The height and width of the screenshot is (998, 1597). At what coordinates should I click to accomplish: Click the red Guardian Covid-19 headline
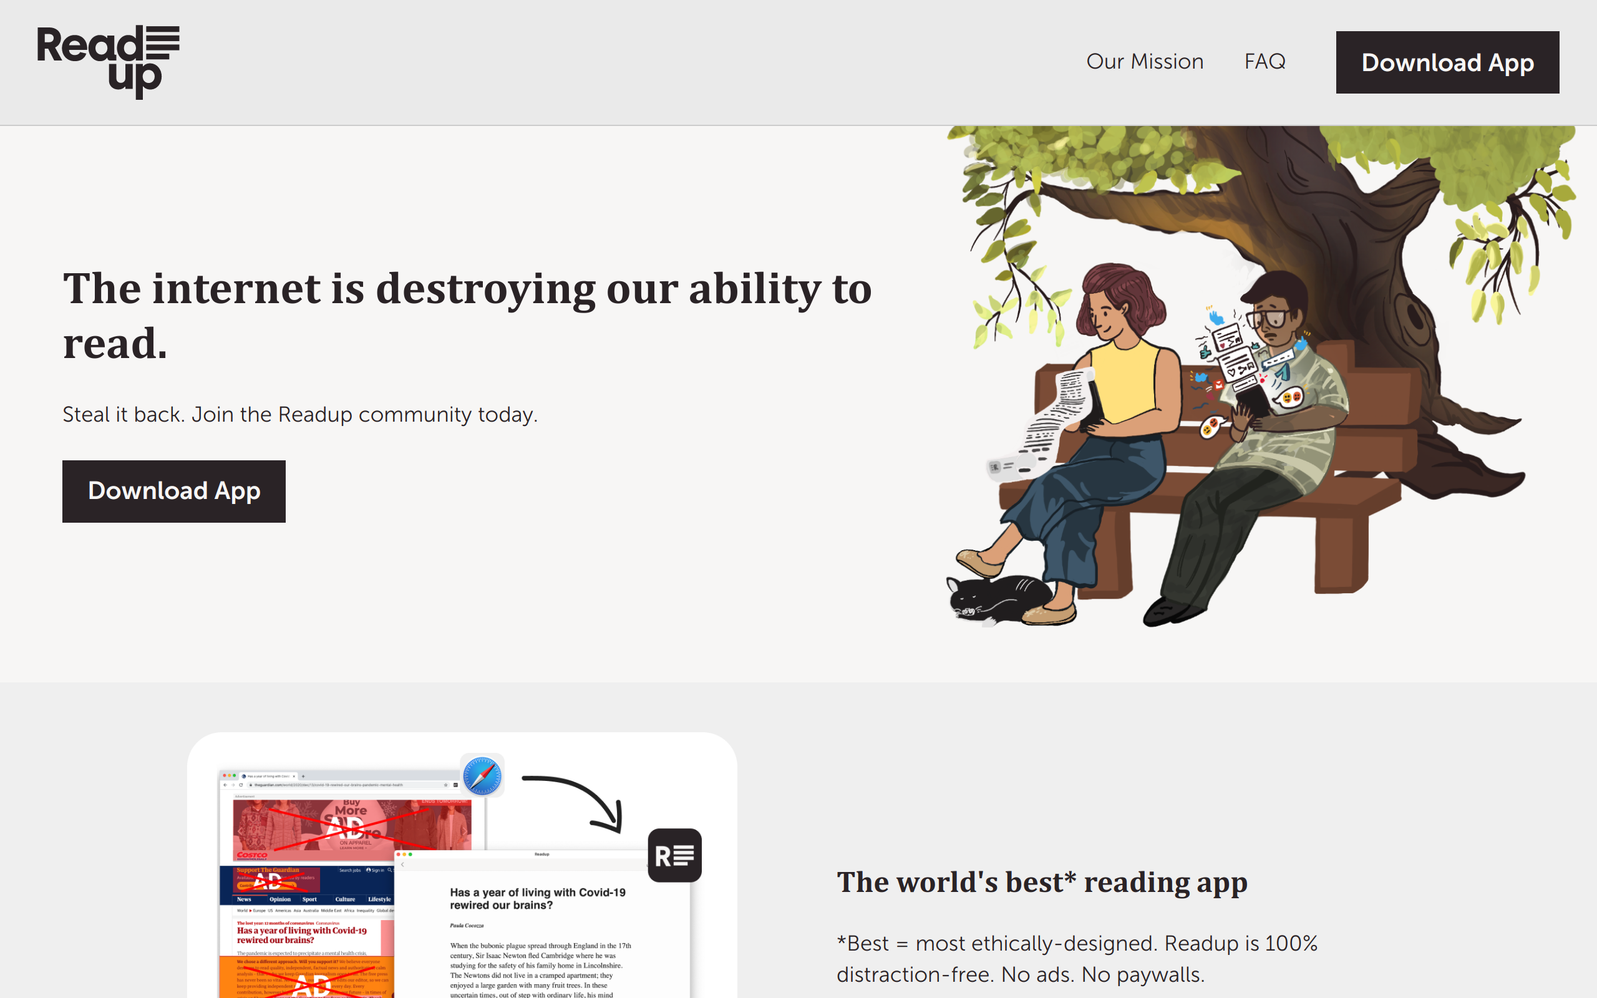(x=301, y=934)
